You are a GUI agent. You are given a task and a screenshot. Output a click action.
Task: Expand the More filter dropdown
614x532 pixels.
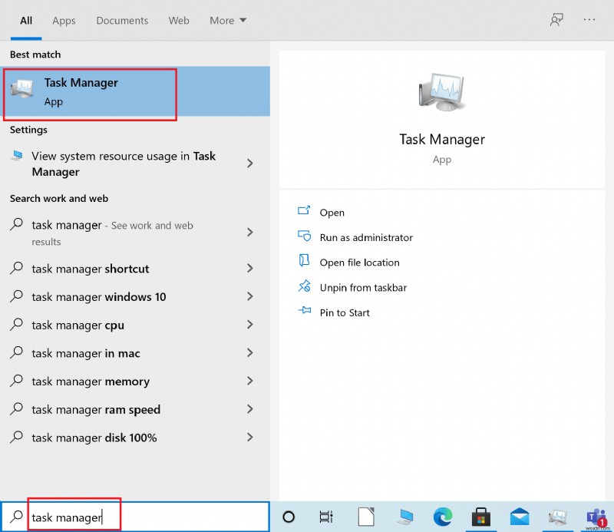(227, 21)
